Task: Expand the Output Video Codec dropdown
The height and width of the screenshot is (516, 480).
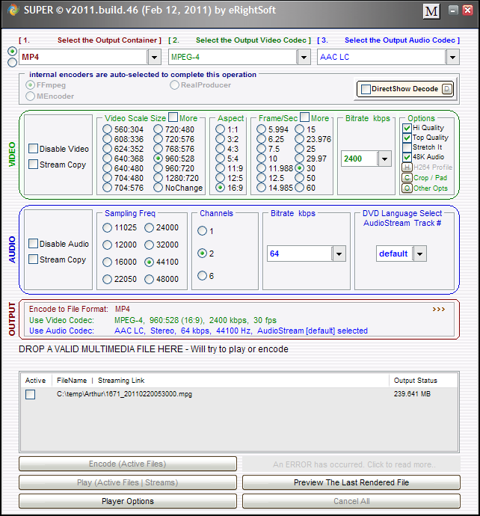Action: [303, 57]
